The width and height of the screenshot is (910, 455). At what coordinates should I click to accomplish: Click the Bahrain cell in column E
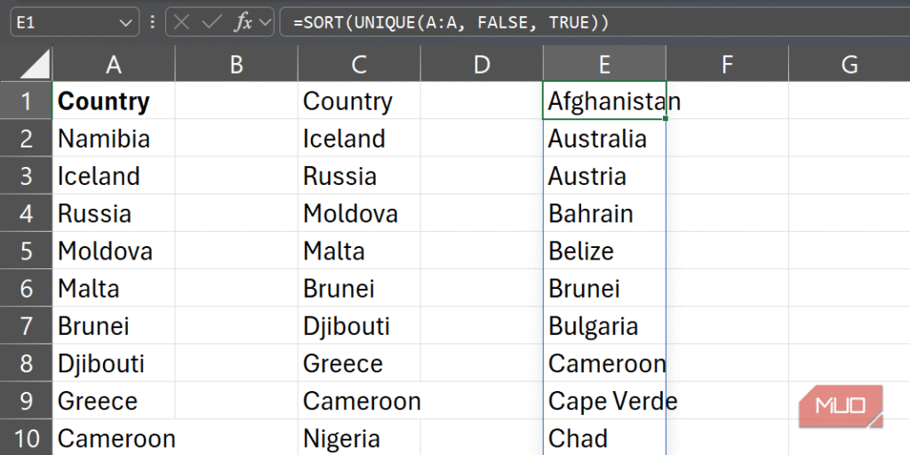click(x=604, y=213)
